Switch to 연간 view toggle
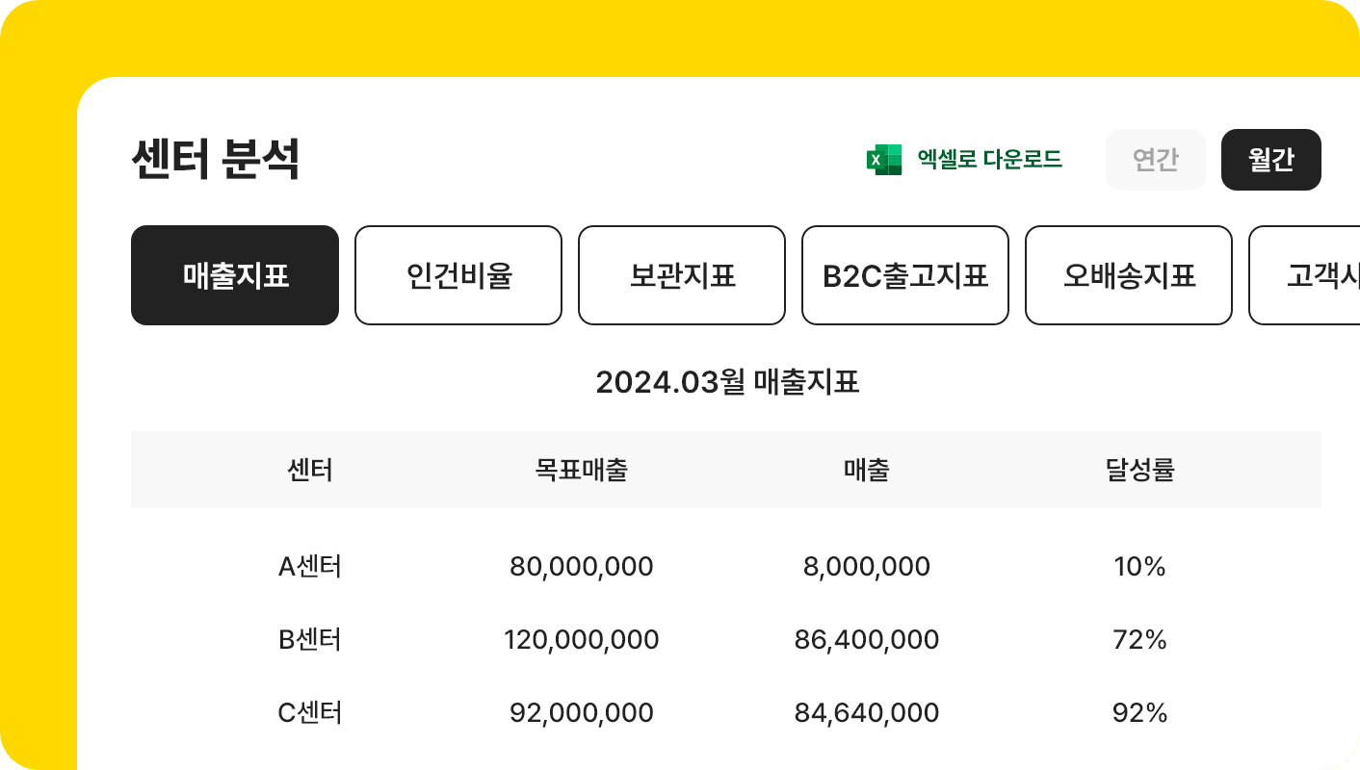Screen dimensions: 1360x770 [x=1156, y=160]
